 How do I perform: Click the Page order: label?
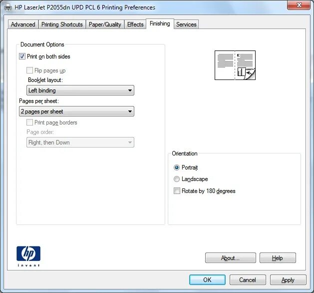[x=40, y=132]
